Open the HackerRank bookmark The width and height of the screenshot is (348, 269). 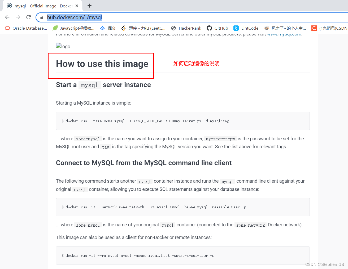(186, 28)
